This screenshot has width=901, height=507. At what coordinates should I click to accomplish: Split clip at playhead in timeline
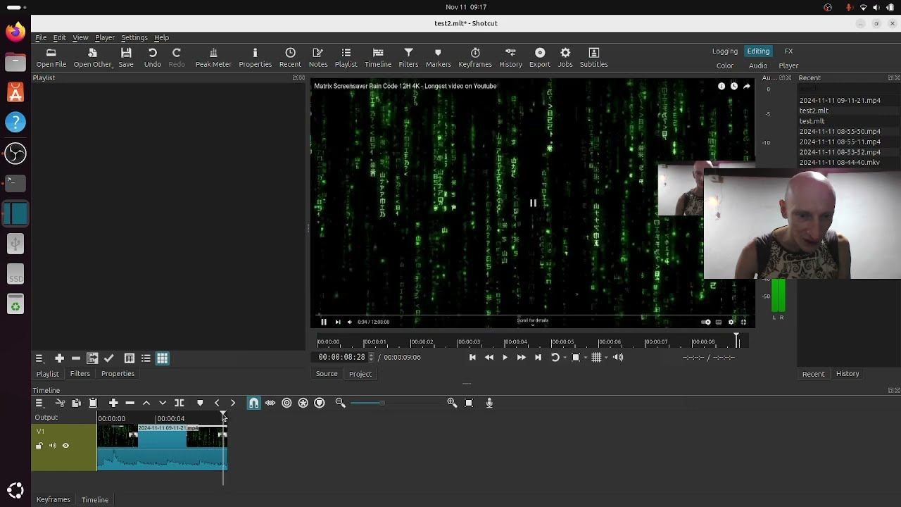tap(179, 403)
